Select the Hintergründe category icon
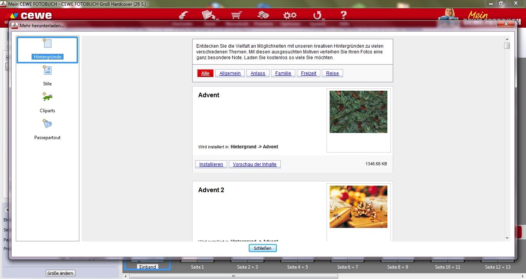This screenshot has width=526, height=279. click(47, 43)
